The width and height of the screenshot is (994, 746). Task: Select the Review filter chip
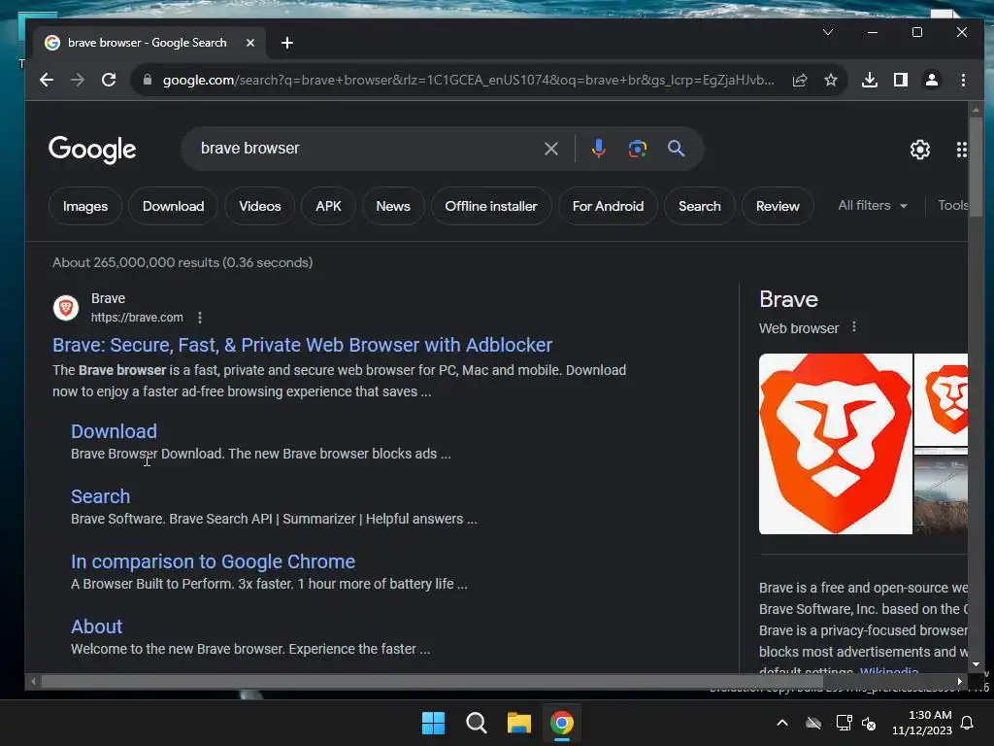(778, 206)
